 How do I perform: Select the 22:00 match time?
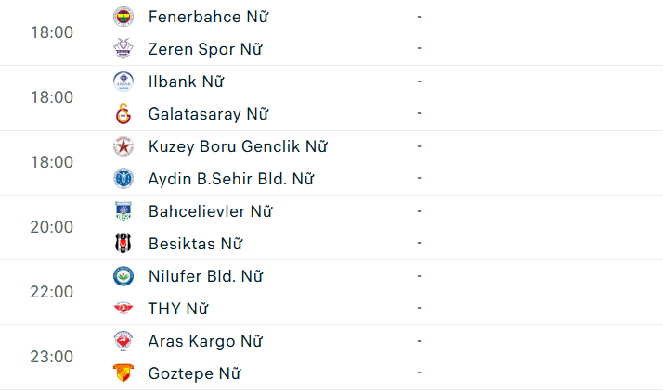[x=52, y=292]
